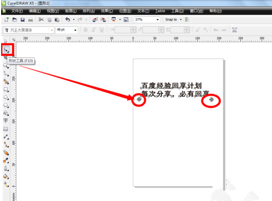This screenshot has width=272, height=201.
Task: Select the Ellipse tool
Action: 6,97
